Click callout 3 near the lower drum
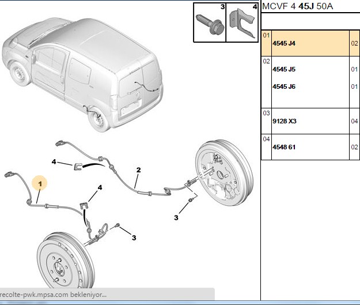 pyautogui.click(x=134, y=238)
